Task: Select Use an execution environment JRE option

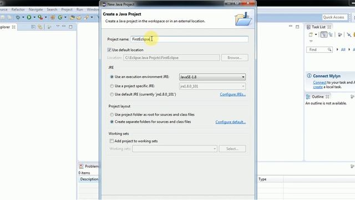Action: coord(112,77)
